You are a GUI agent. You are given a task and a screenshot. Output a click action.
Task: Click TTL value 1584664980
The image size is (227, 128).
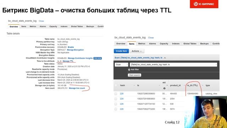click(x=193, y=94)
